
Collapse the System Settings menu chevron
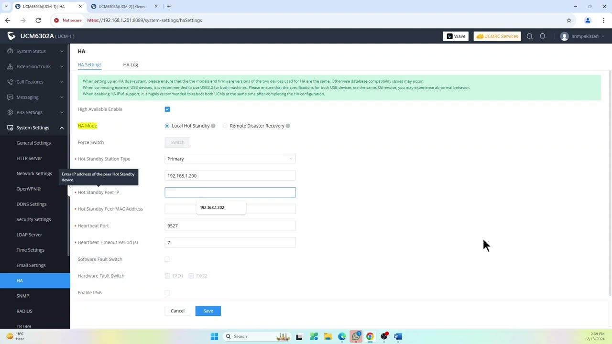point(62,128)
